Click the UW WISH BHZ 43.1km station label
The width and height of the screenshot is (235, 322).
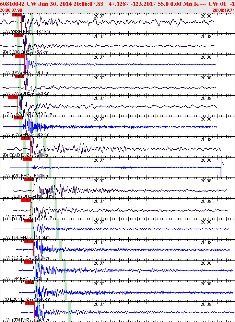(27, 32)
